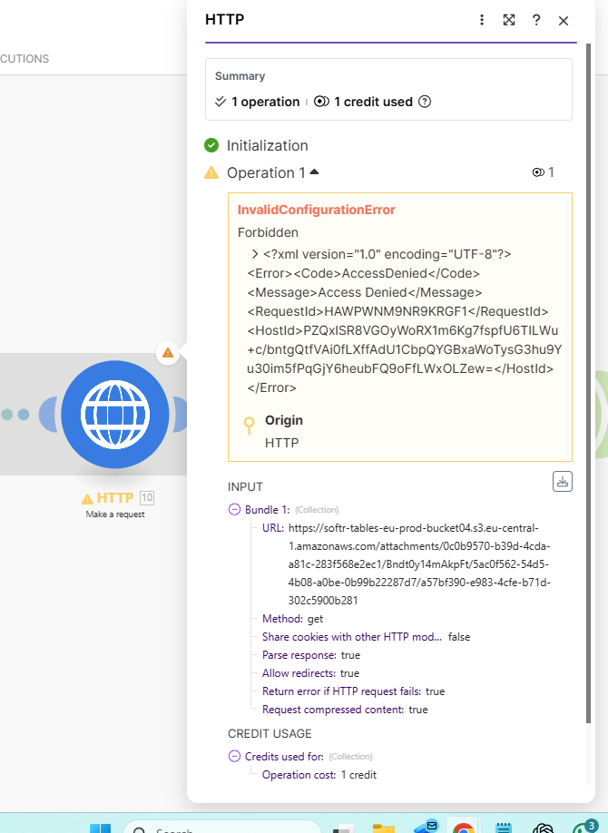This screenshot has height=833, width=608.
Task: Open help for the HTTP module
Action: (536, 20)
